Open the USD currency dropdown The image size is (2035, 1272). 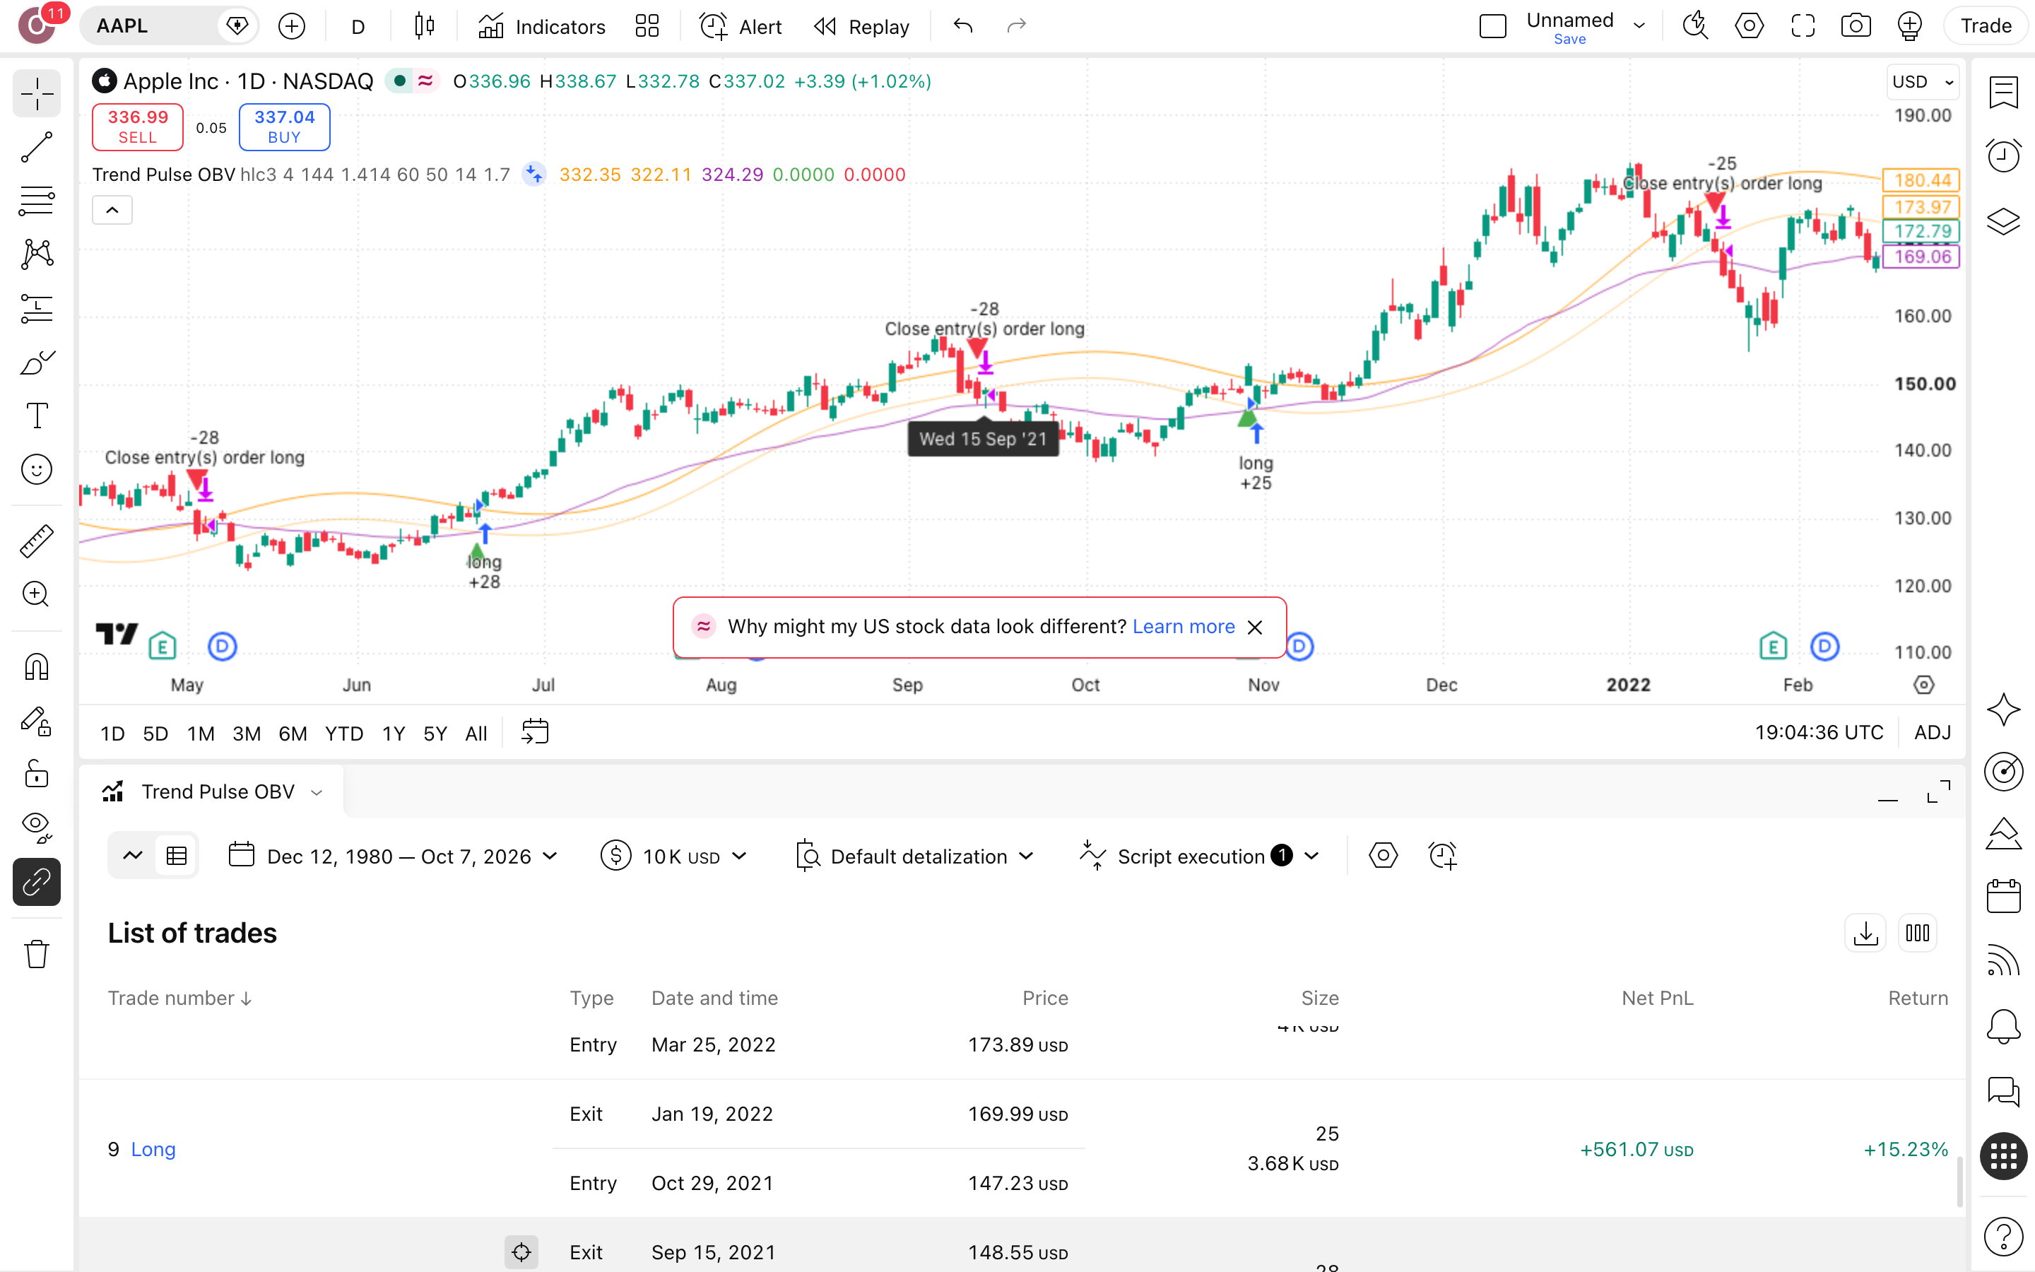(1923, 81)
